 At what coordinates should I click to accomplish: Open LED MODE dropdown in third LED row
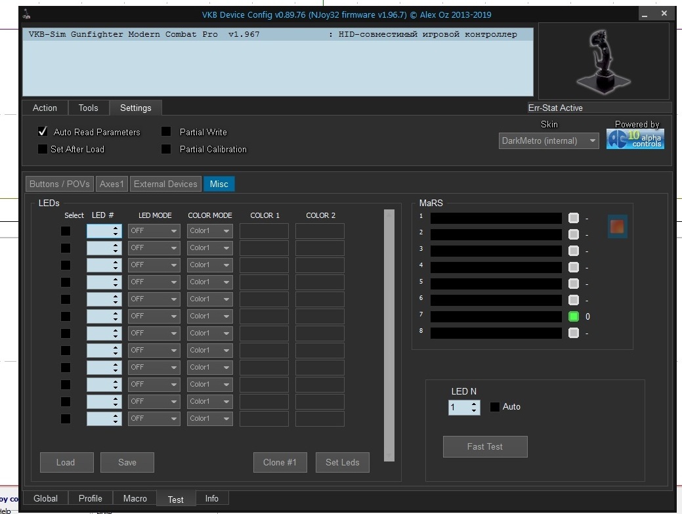point(154,265)
